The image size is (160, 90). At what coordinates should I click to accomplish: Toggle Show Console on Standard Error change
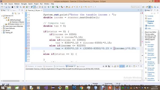[x=123, y=66]
